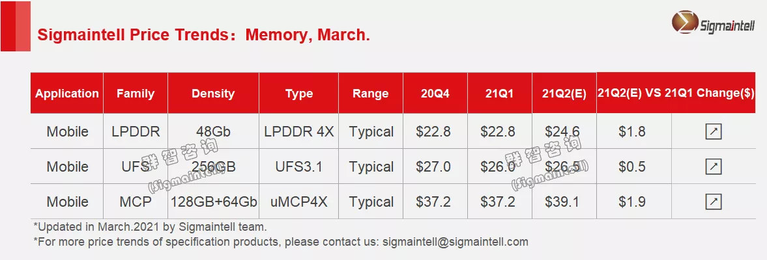767x260 pixels.
Task: Click the Density column header
Action: pos(213,94)
